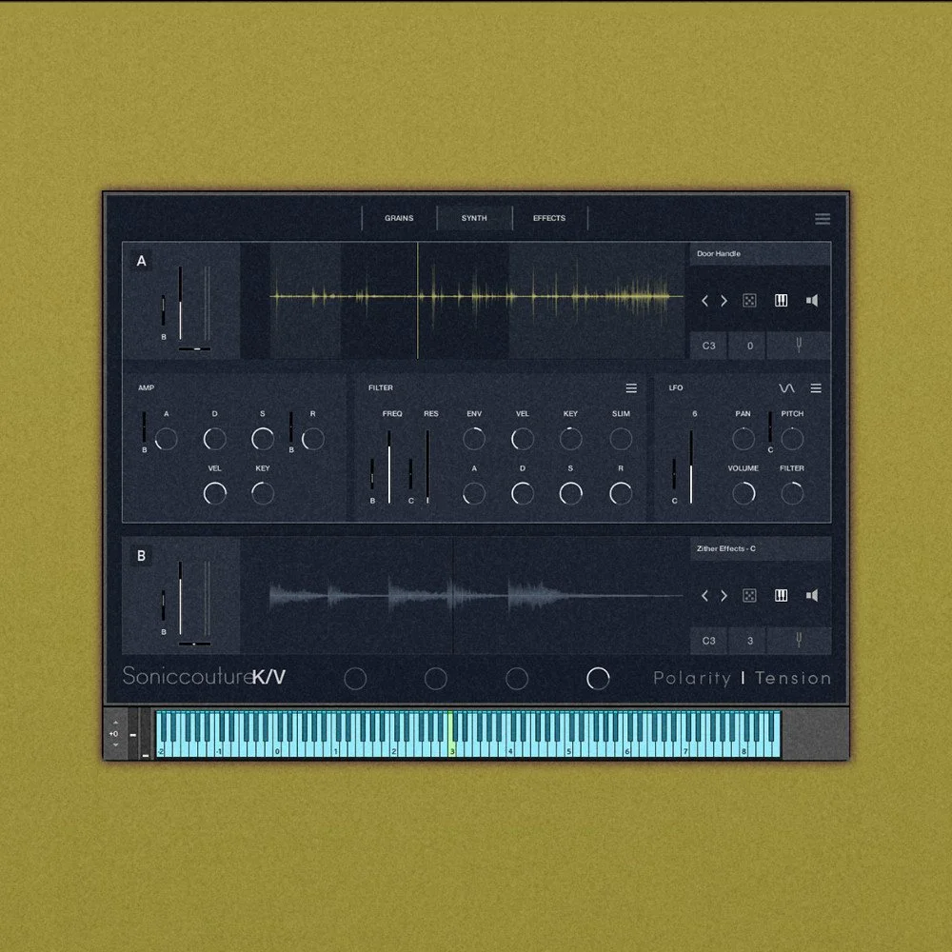The image size is (952, 952).
Task: Click the filter SLIM knob
Action: point(621,439)
